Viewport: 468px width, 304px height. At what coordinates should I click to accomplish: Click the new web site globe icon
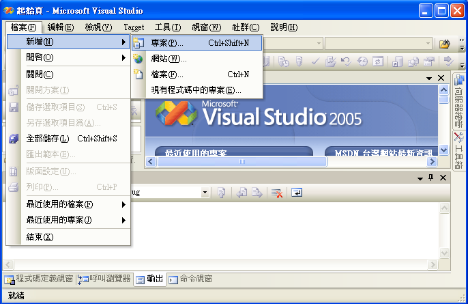point(138,59)
